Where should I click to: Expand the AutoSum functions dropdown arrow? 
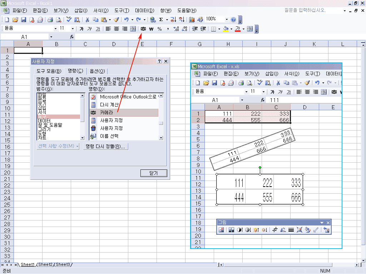[x=167, y=20]
